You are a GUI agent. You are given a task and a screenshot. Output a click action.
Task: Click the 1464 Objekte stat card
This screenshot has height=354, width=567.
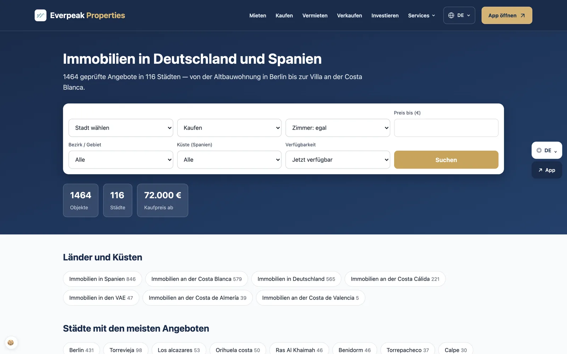pyautogui.click(x=80, y=200)
